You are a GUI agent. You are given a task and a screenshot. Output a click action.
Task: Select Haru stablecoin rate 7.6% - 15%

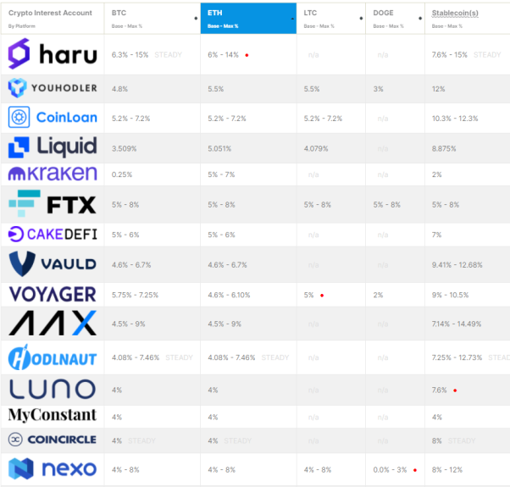pos(450,54)
